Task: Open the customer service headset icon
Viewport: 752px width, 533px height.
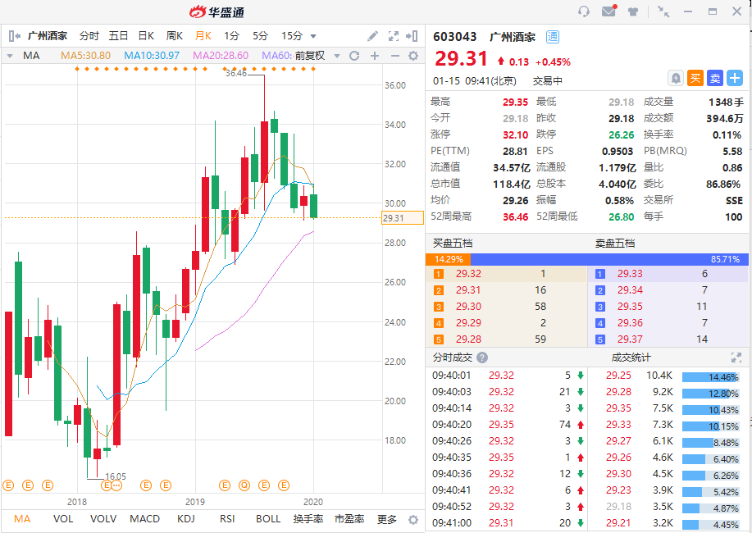Action: (x=584, y=11)
